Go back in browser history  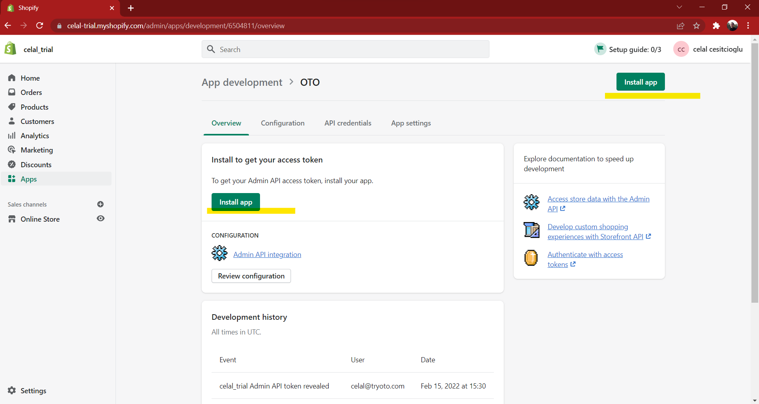point(8,25)
